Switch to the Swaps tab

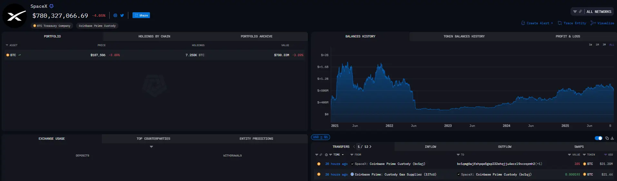point(579,147)
